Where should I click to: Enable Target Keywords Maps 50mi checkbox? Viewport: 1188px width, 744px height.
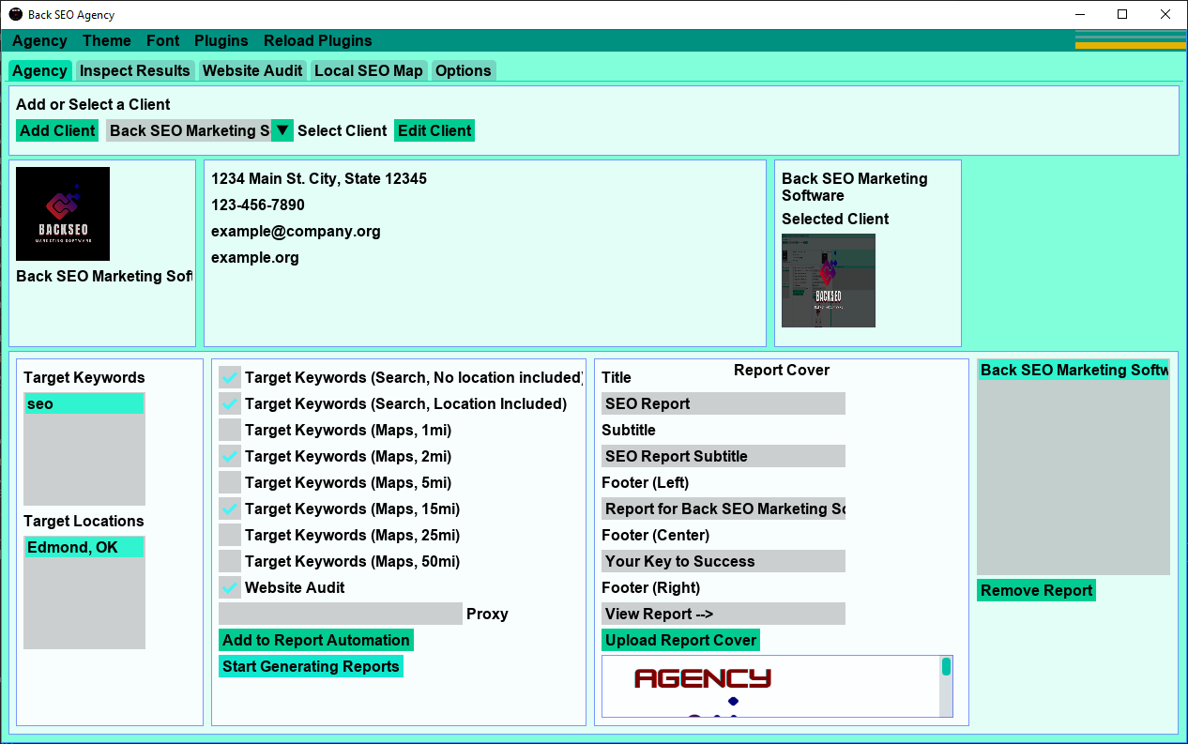click(x=230, y=561)
